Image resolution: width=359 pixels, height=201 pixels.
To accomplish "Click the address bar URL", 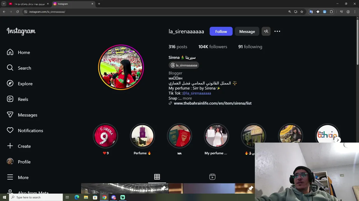I will tap(47, 12).
